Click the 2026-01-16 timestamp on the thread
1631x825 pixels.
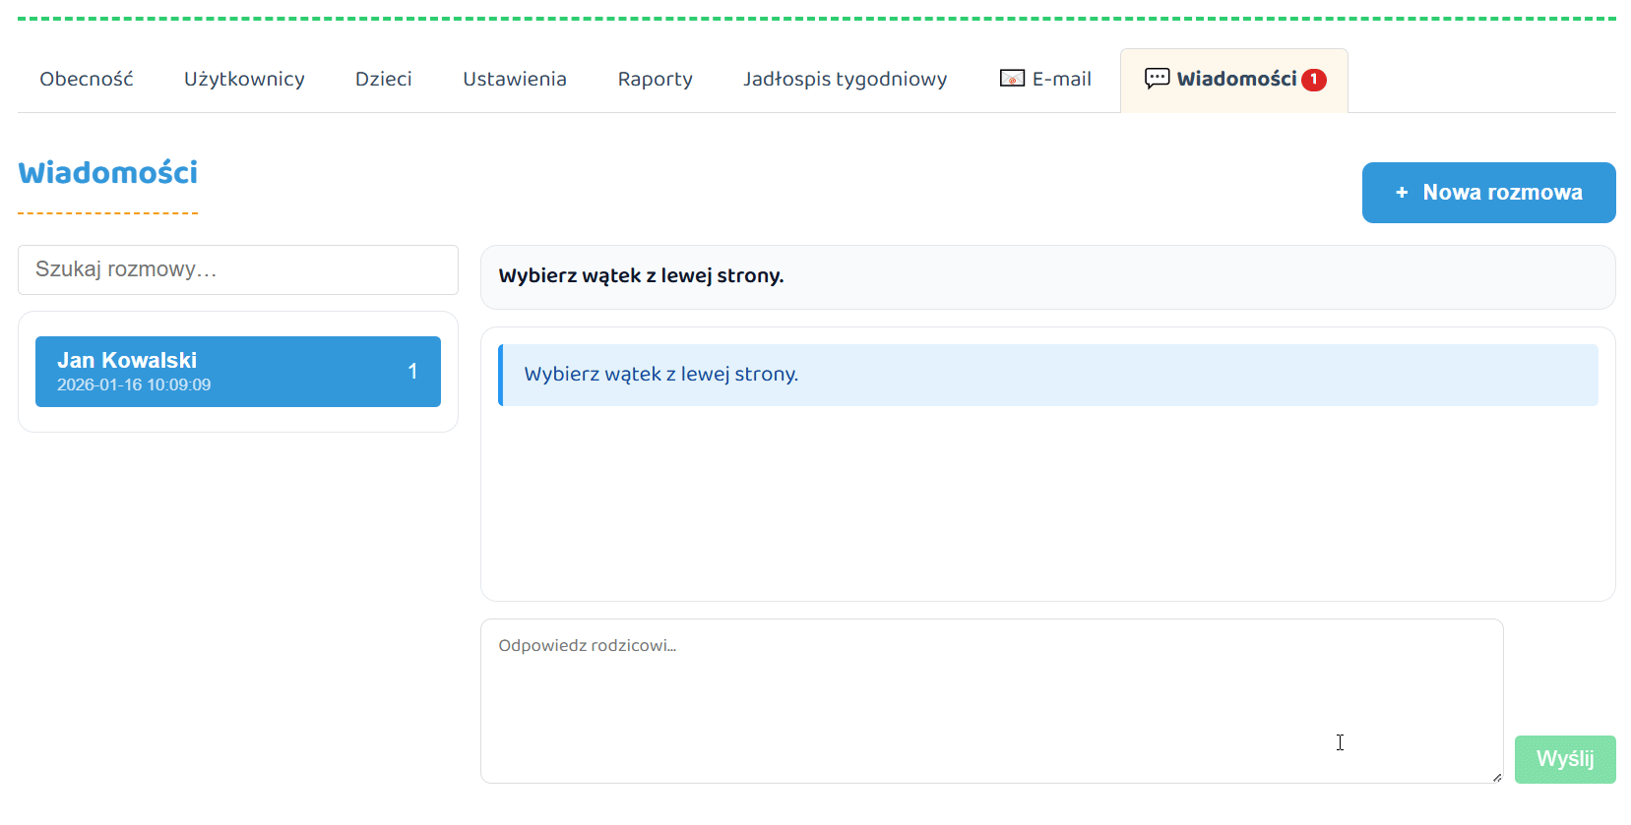pos(134,385)
